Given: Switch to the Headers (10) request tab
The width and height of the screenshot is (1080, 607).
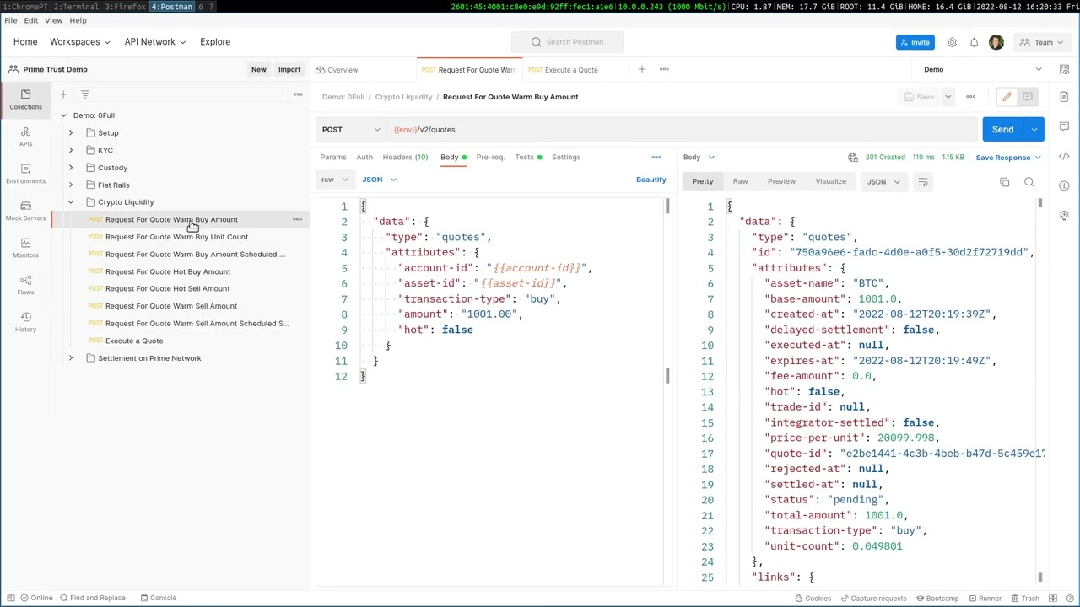Looking at the screenshot, I should 405,157.
